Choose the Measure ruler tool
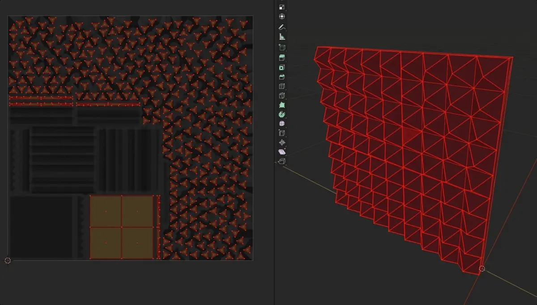The width and height of the screenshot is (537, 305). click(x=281, y=37)
